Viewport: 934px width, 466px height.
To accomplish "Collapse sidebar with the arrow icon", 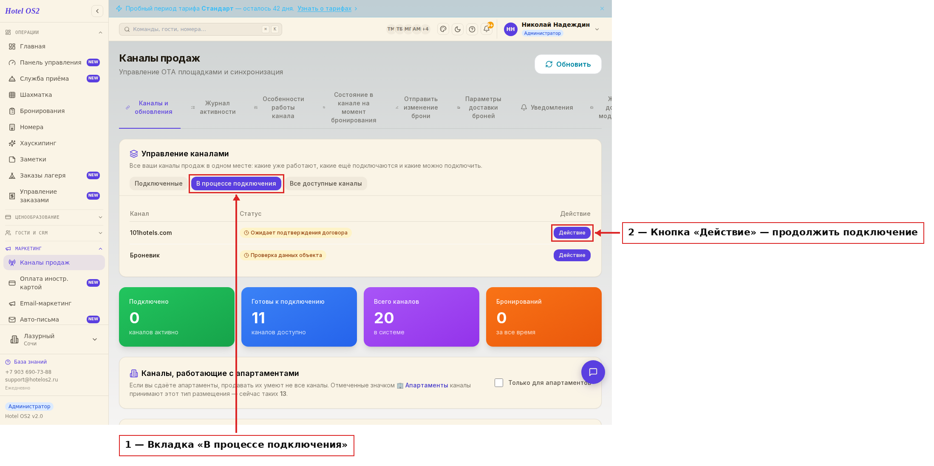I will [97, 11].
